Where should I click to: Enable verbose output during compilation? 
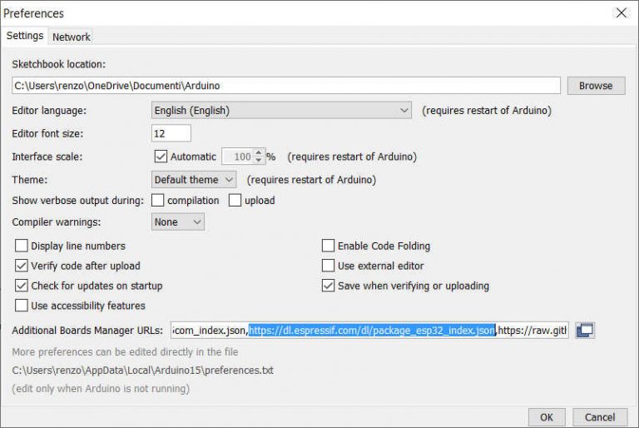(158, 201)
